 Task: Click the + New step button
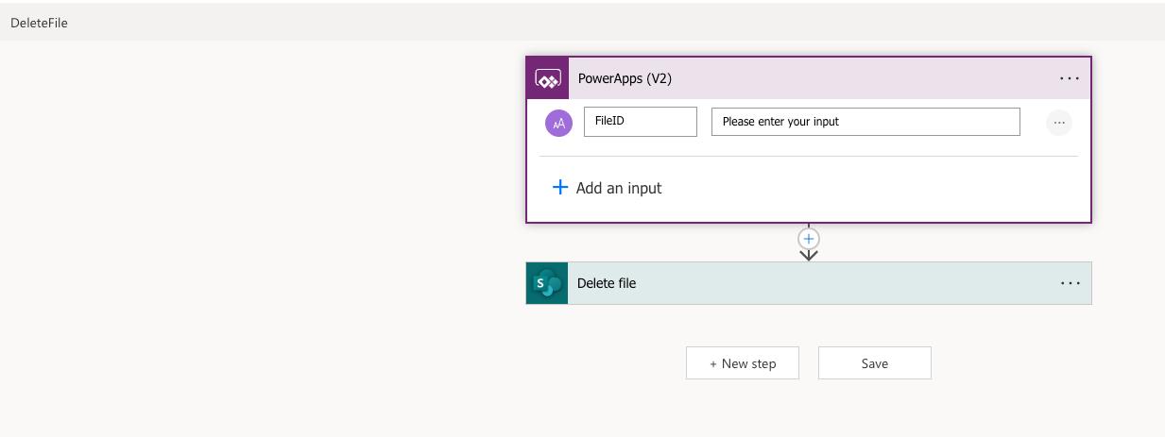click(x=743, y=363)
